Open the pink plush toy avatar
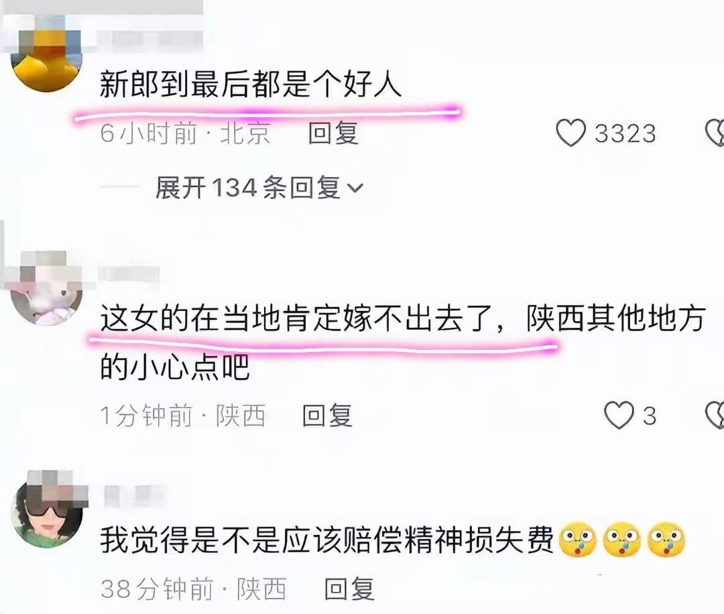 [47, 288]
